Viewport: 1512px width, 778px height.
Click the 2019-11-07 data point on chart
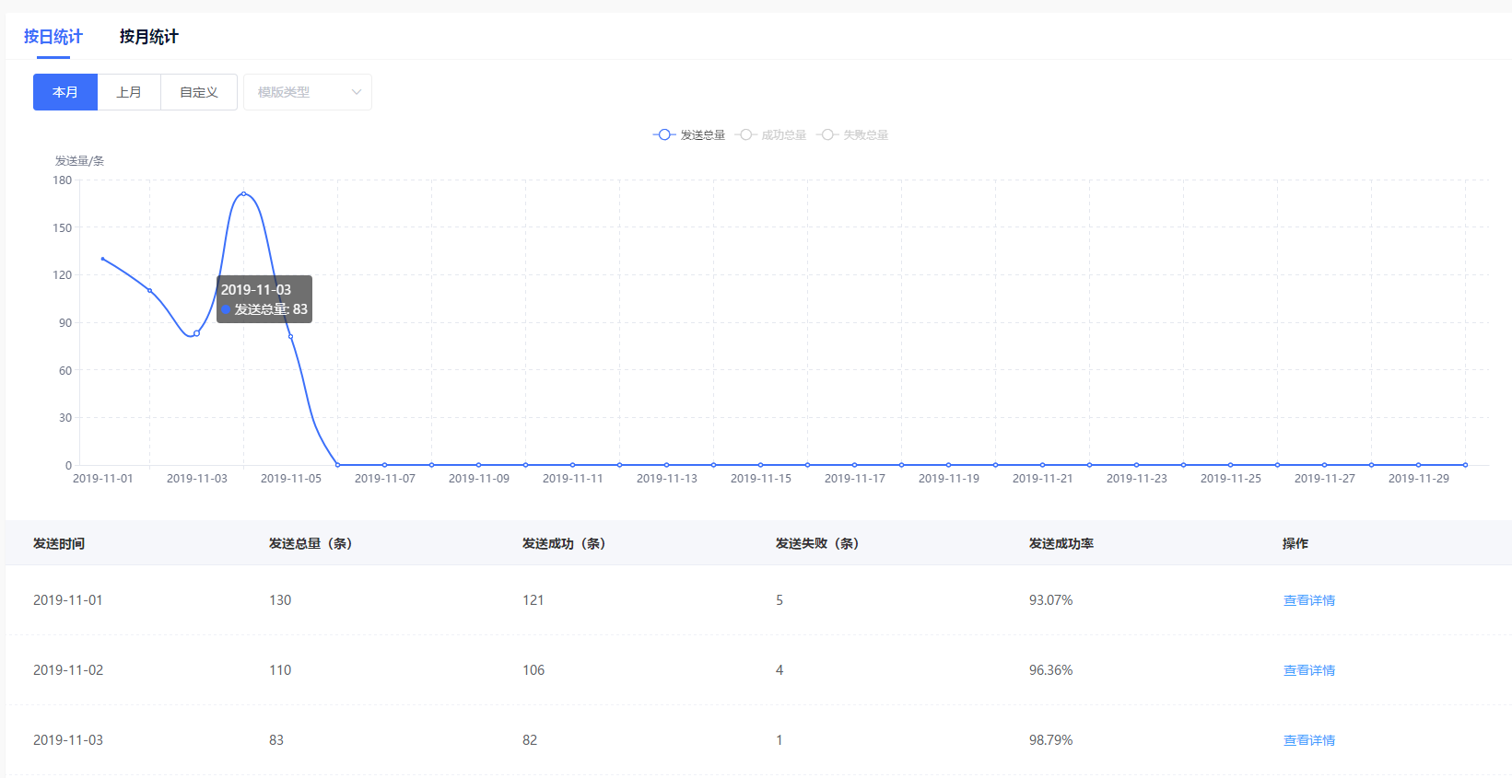pyautogui.click(x=384, y=465)
